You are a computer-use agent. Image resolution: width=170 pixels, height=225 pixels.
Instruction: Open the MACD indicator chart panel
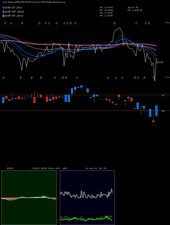29,198
